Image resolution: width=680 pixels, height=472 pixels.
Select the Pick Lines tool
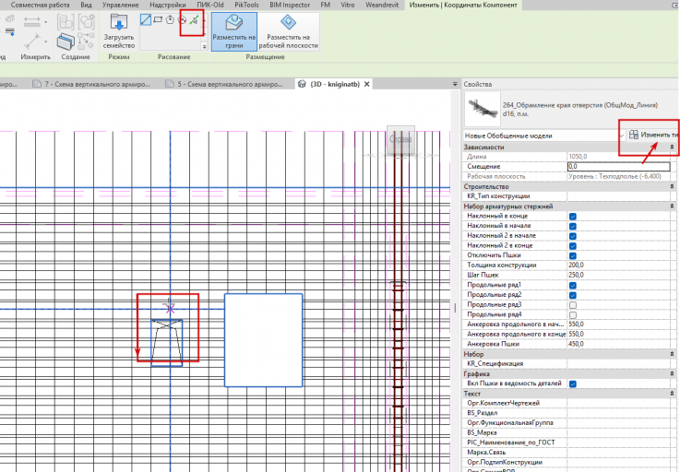[x=194, y=20]
